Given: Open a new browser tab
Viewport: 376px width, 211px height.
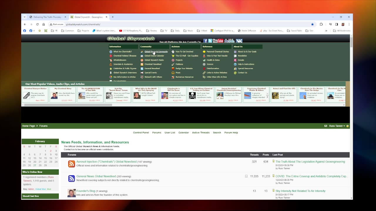Looking at the screenshot, I should (113, 17).
